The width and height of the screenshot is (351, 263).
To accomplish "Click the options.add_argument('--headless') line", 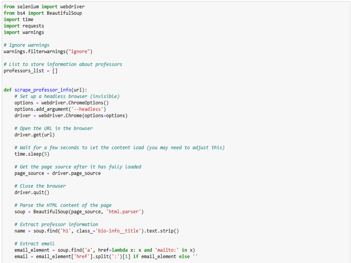I will coord(60,109).
